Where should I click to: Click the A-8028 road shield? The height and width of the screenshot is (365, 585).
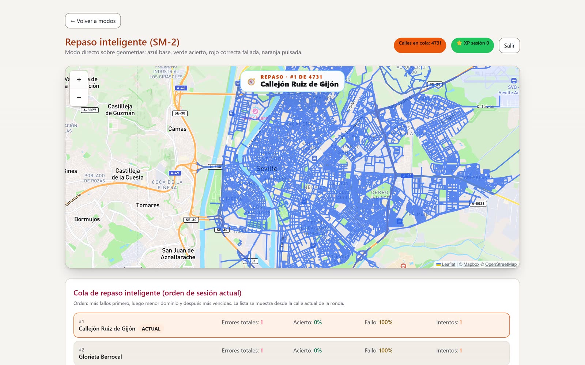click(478, 204)
